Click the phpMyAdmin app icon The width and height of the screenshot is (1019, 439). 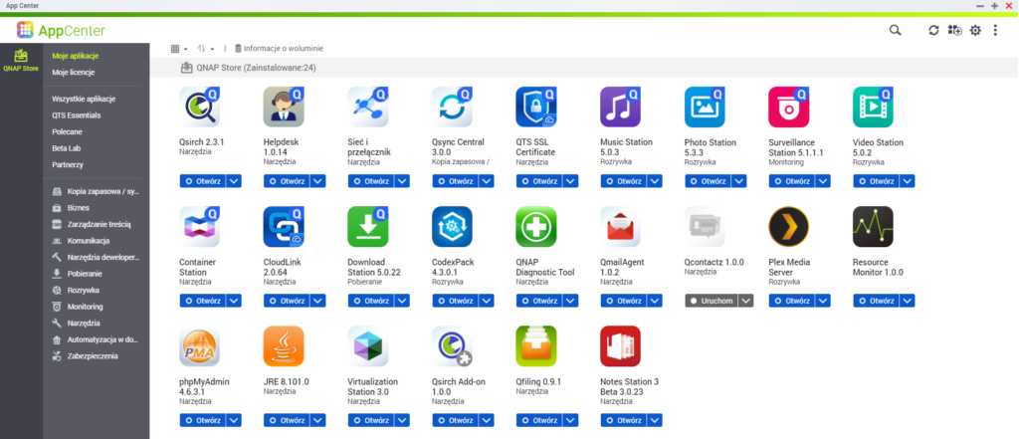click(199, 346)
